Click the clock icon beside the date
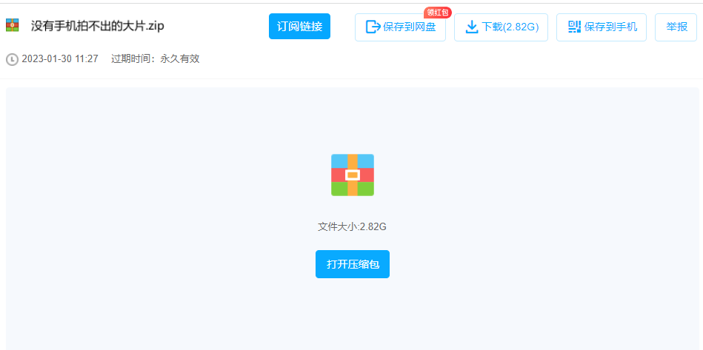Screen dimensions: 703x350 (12, 59)
